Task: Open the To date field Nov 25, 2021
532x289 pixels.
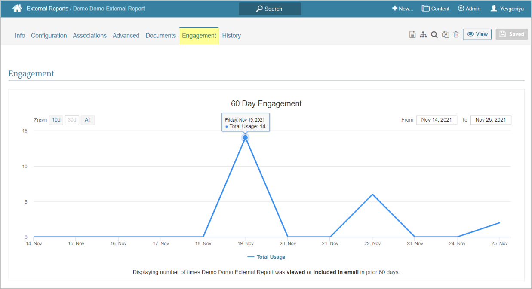Action: [x=491, y=120]
